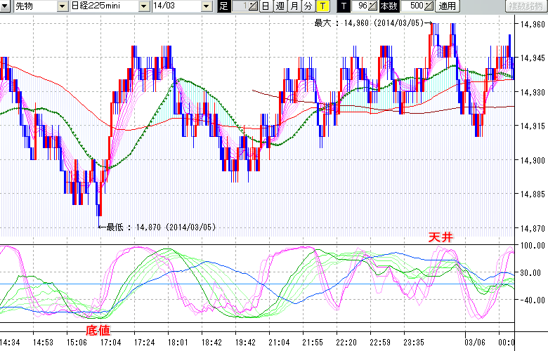Screen dimensions: 548x351
Task: Switch chart to daily 日 candles
Action: coord(265,6)
